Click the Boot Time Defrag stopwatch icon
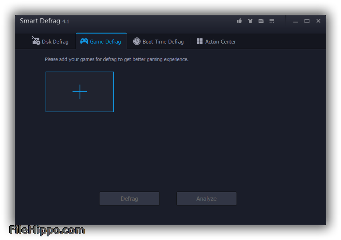This screenshot has height=240, width=341. point(137,41)
